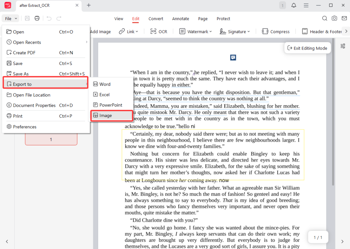Click the 1 / 1 page indicator
The width and height of the screenshot is (350, 249).
pyautogui.click(x=318, y=237)
